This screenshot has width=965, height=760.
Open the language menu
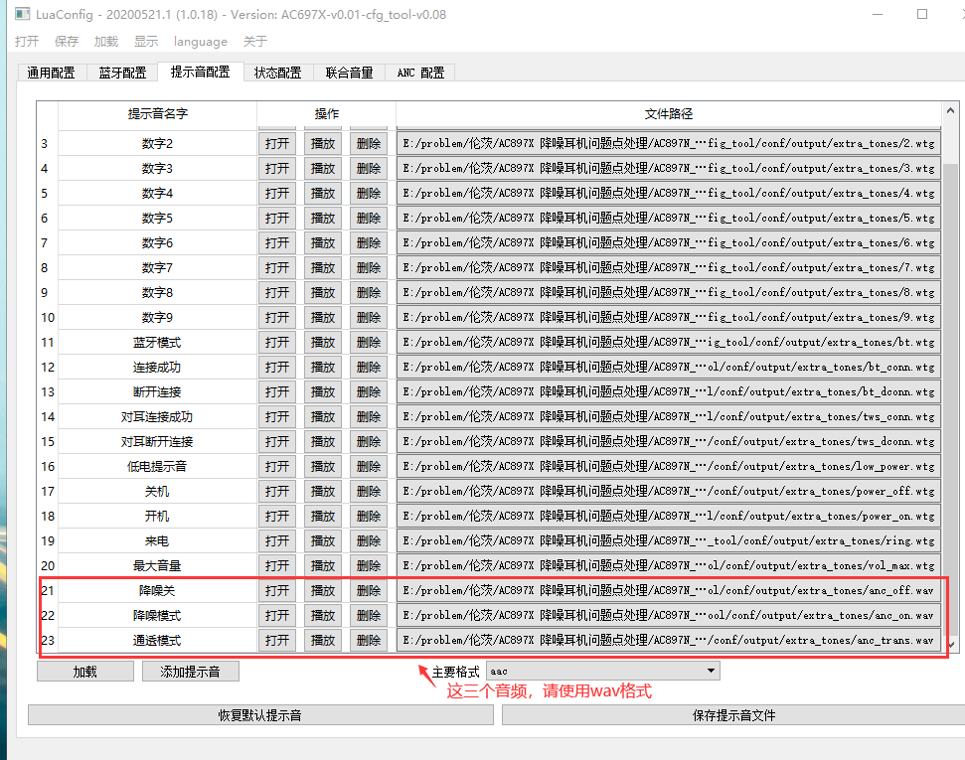coord(201,42)
